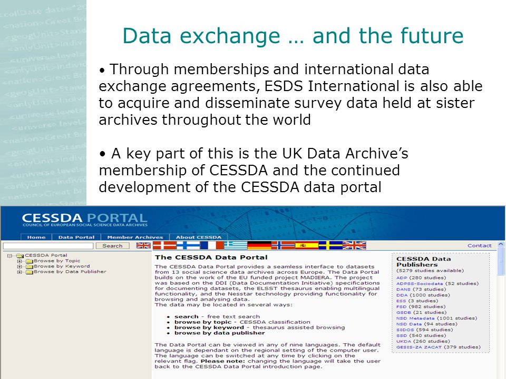The image size is (506, 379).
Task: Open the DANS publisher link
Action: [x=403, y=290]
